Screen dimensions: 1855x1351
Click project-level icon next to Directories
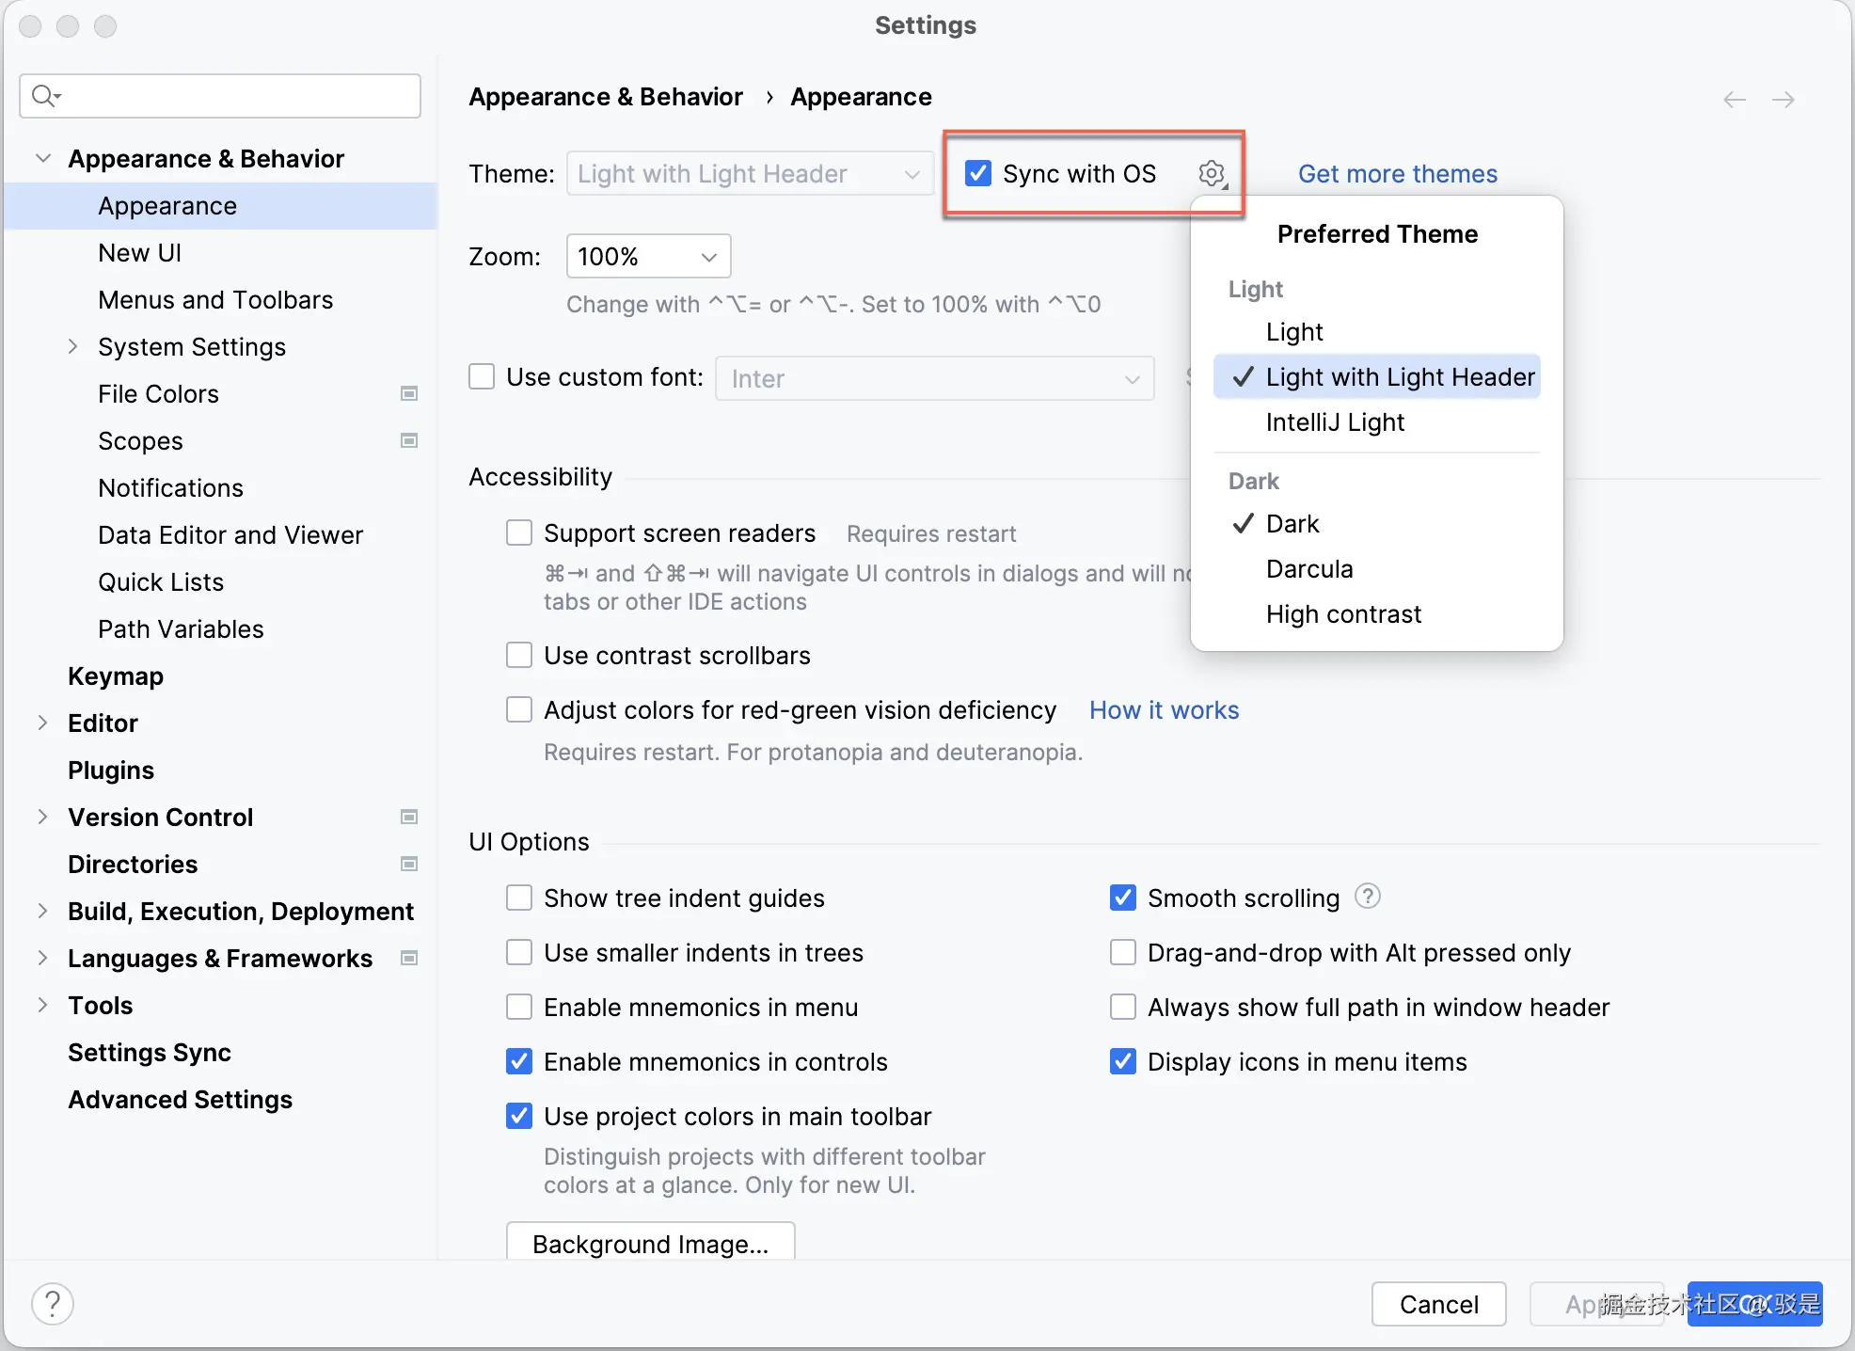409,864
